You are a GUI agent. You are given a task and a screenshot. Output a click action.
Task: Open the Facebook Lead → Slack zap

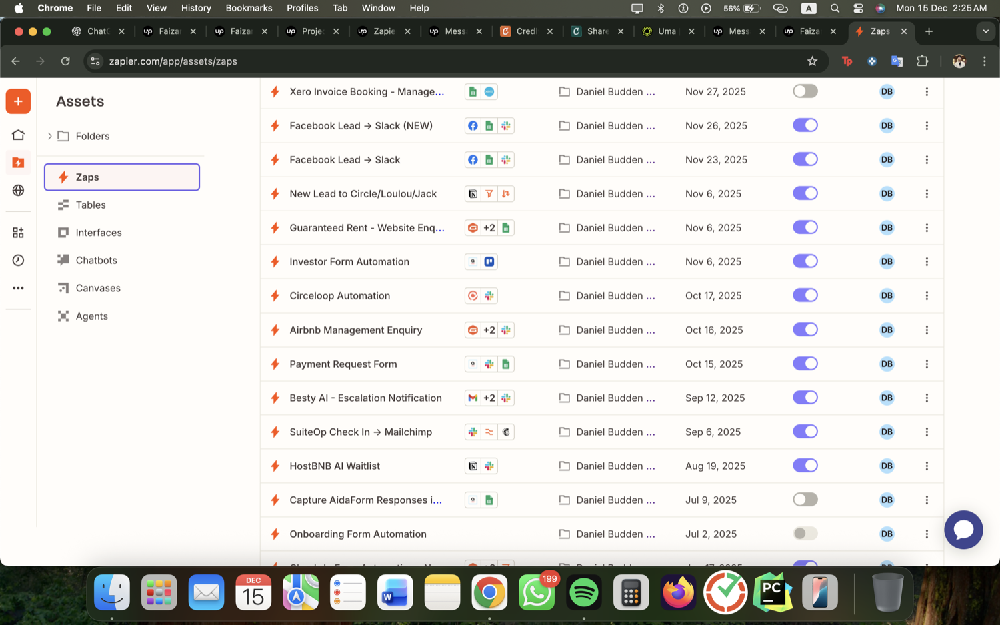pos(345,160)
